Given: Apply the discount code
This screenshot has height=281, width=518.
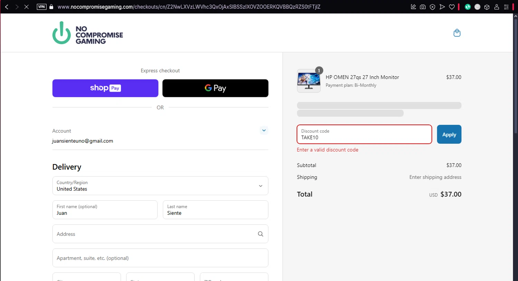Looking at the screenshot, I should 449,134.
